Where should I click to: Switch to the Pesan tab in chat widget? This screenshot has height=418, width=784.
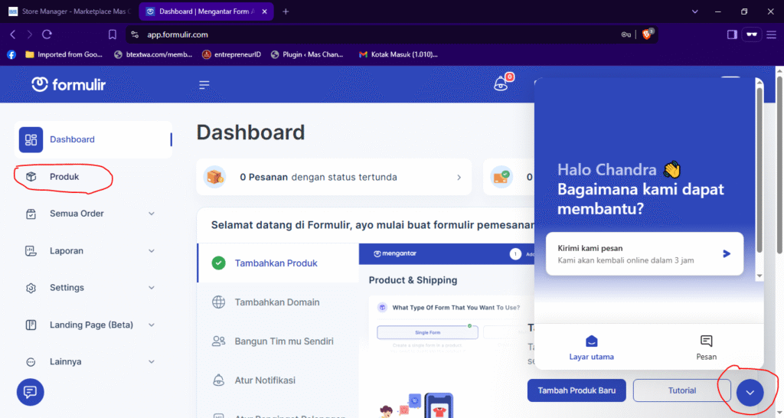706,347
